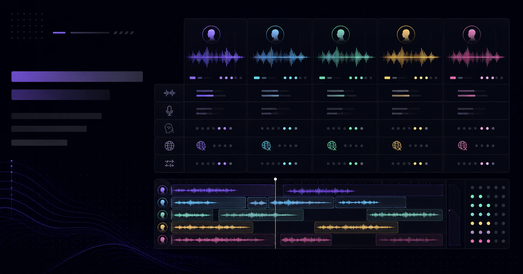Select the second yellow clip on timeline
523x274 pixels.
click(356, 227)
